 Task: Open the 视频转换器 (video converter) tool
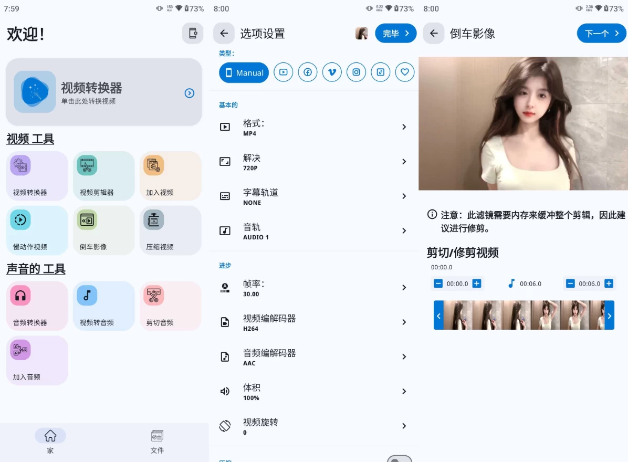point(37,176)
